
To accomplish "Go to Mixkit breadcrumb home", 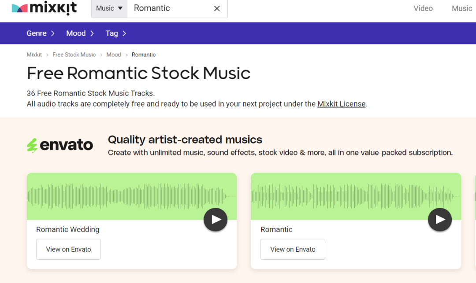I will pyautogui.click(x=34, y=55).
